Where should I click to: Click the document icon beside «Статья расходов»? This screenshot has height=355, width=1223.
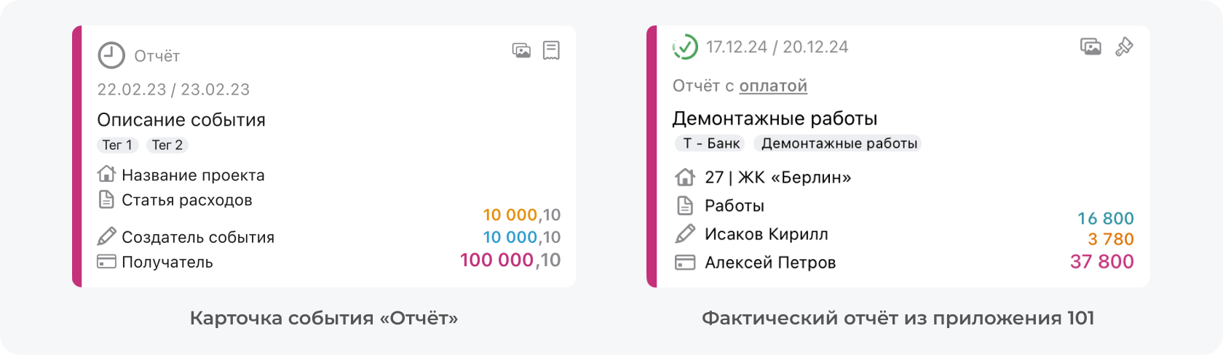point(106,200)
